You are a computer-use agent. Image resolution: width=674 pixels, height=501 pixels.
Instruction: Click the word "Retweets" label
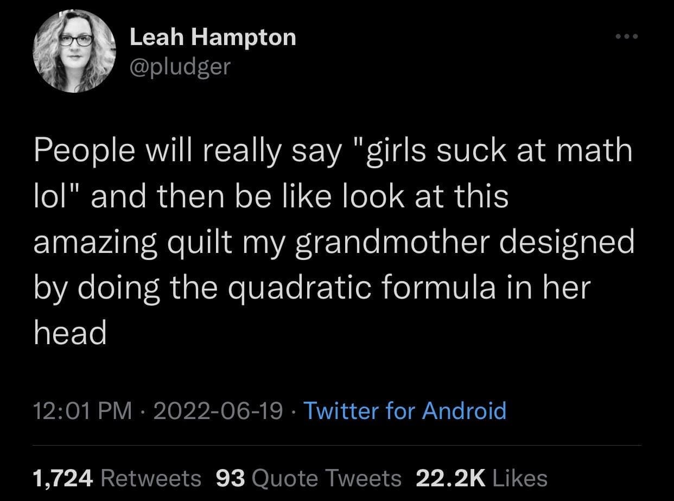(151, 478)
